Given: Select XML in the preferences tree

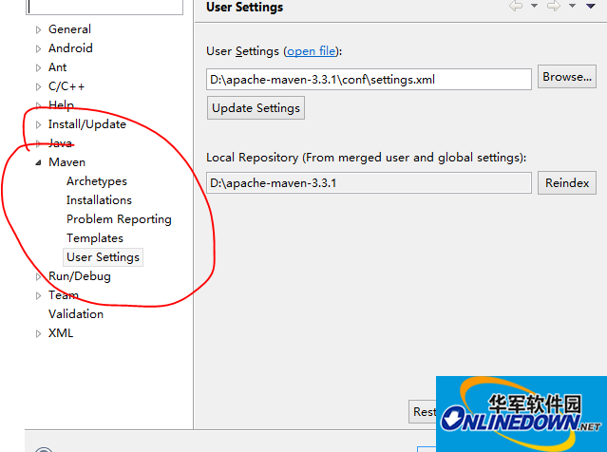Looking at the screenshot, I should click(x=61, y=333).
